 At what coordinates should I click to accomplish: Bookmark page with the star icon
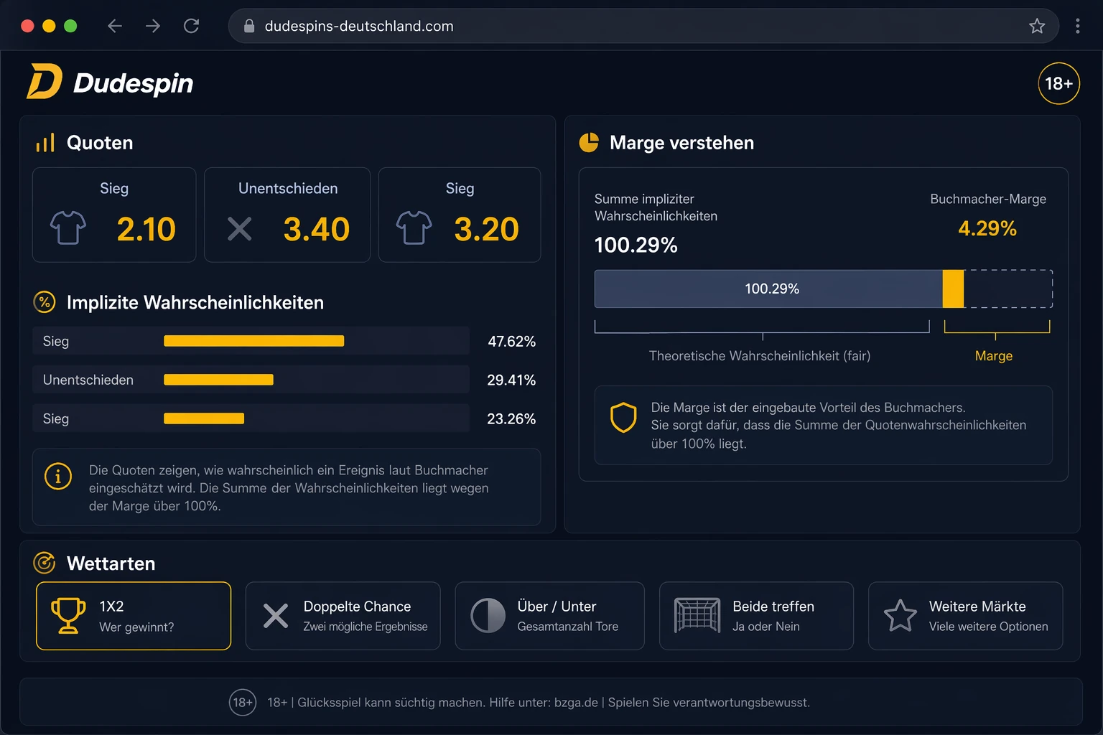[x=1036, y=26]
